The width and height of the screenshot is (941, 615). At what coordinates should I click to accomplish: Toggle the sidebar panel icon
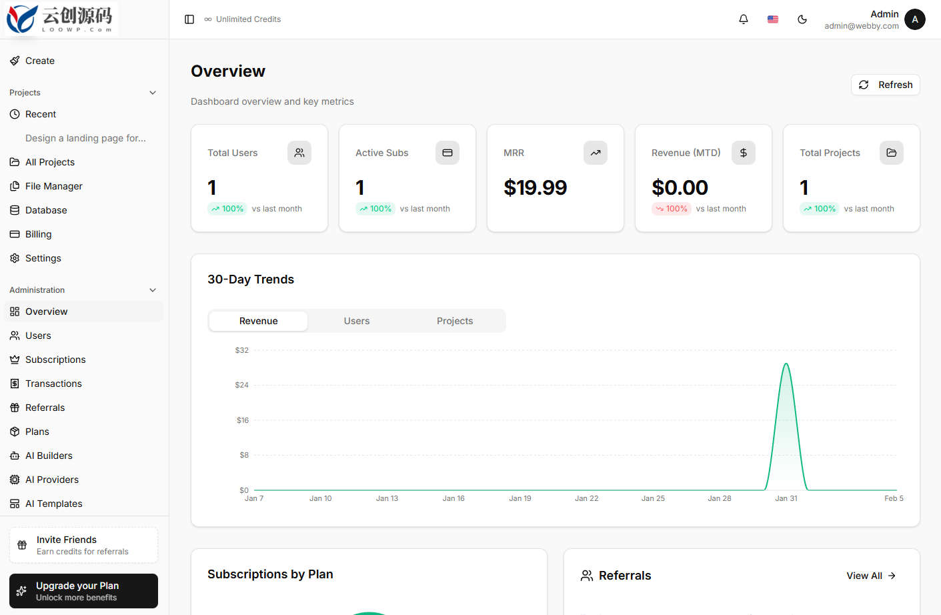click(189, 19)
